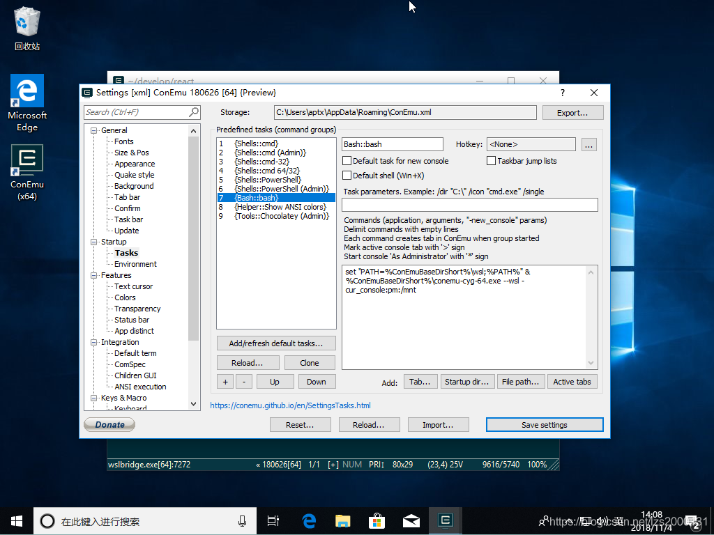Toggle Default shell (Win+X) checkbox
714x535 pixels.
pyautogui.click(x=347, y=176)
